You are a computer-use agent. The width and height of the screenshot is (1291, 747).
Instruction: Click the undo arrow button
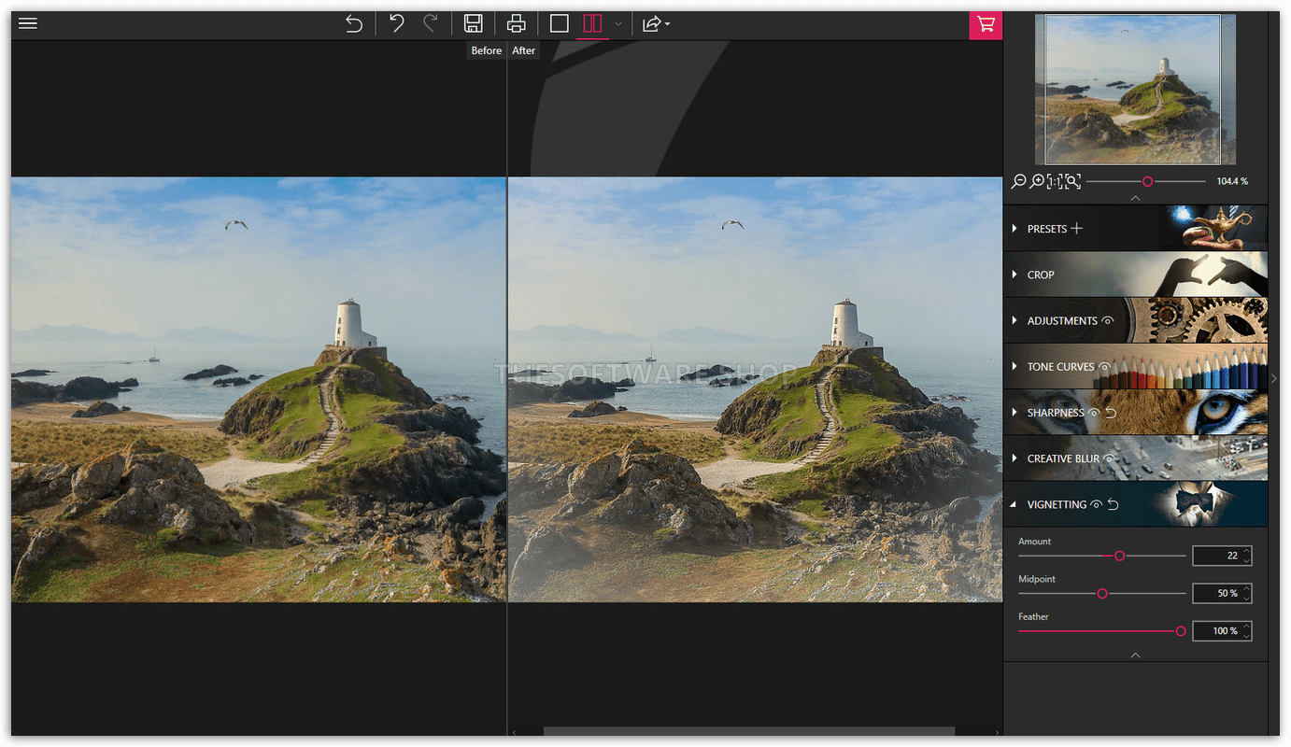click(x=396, y=23)
